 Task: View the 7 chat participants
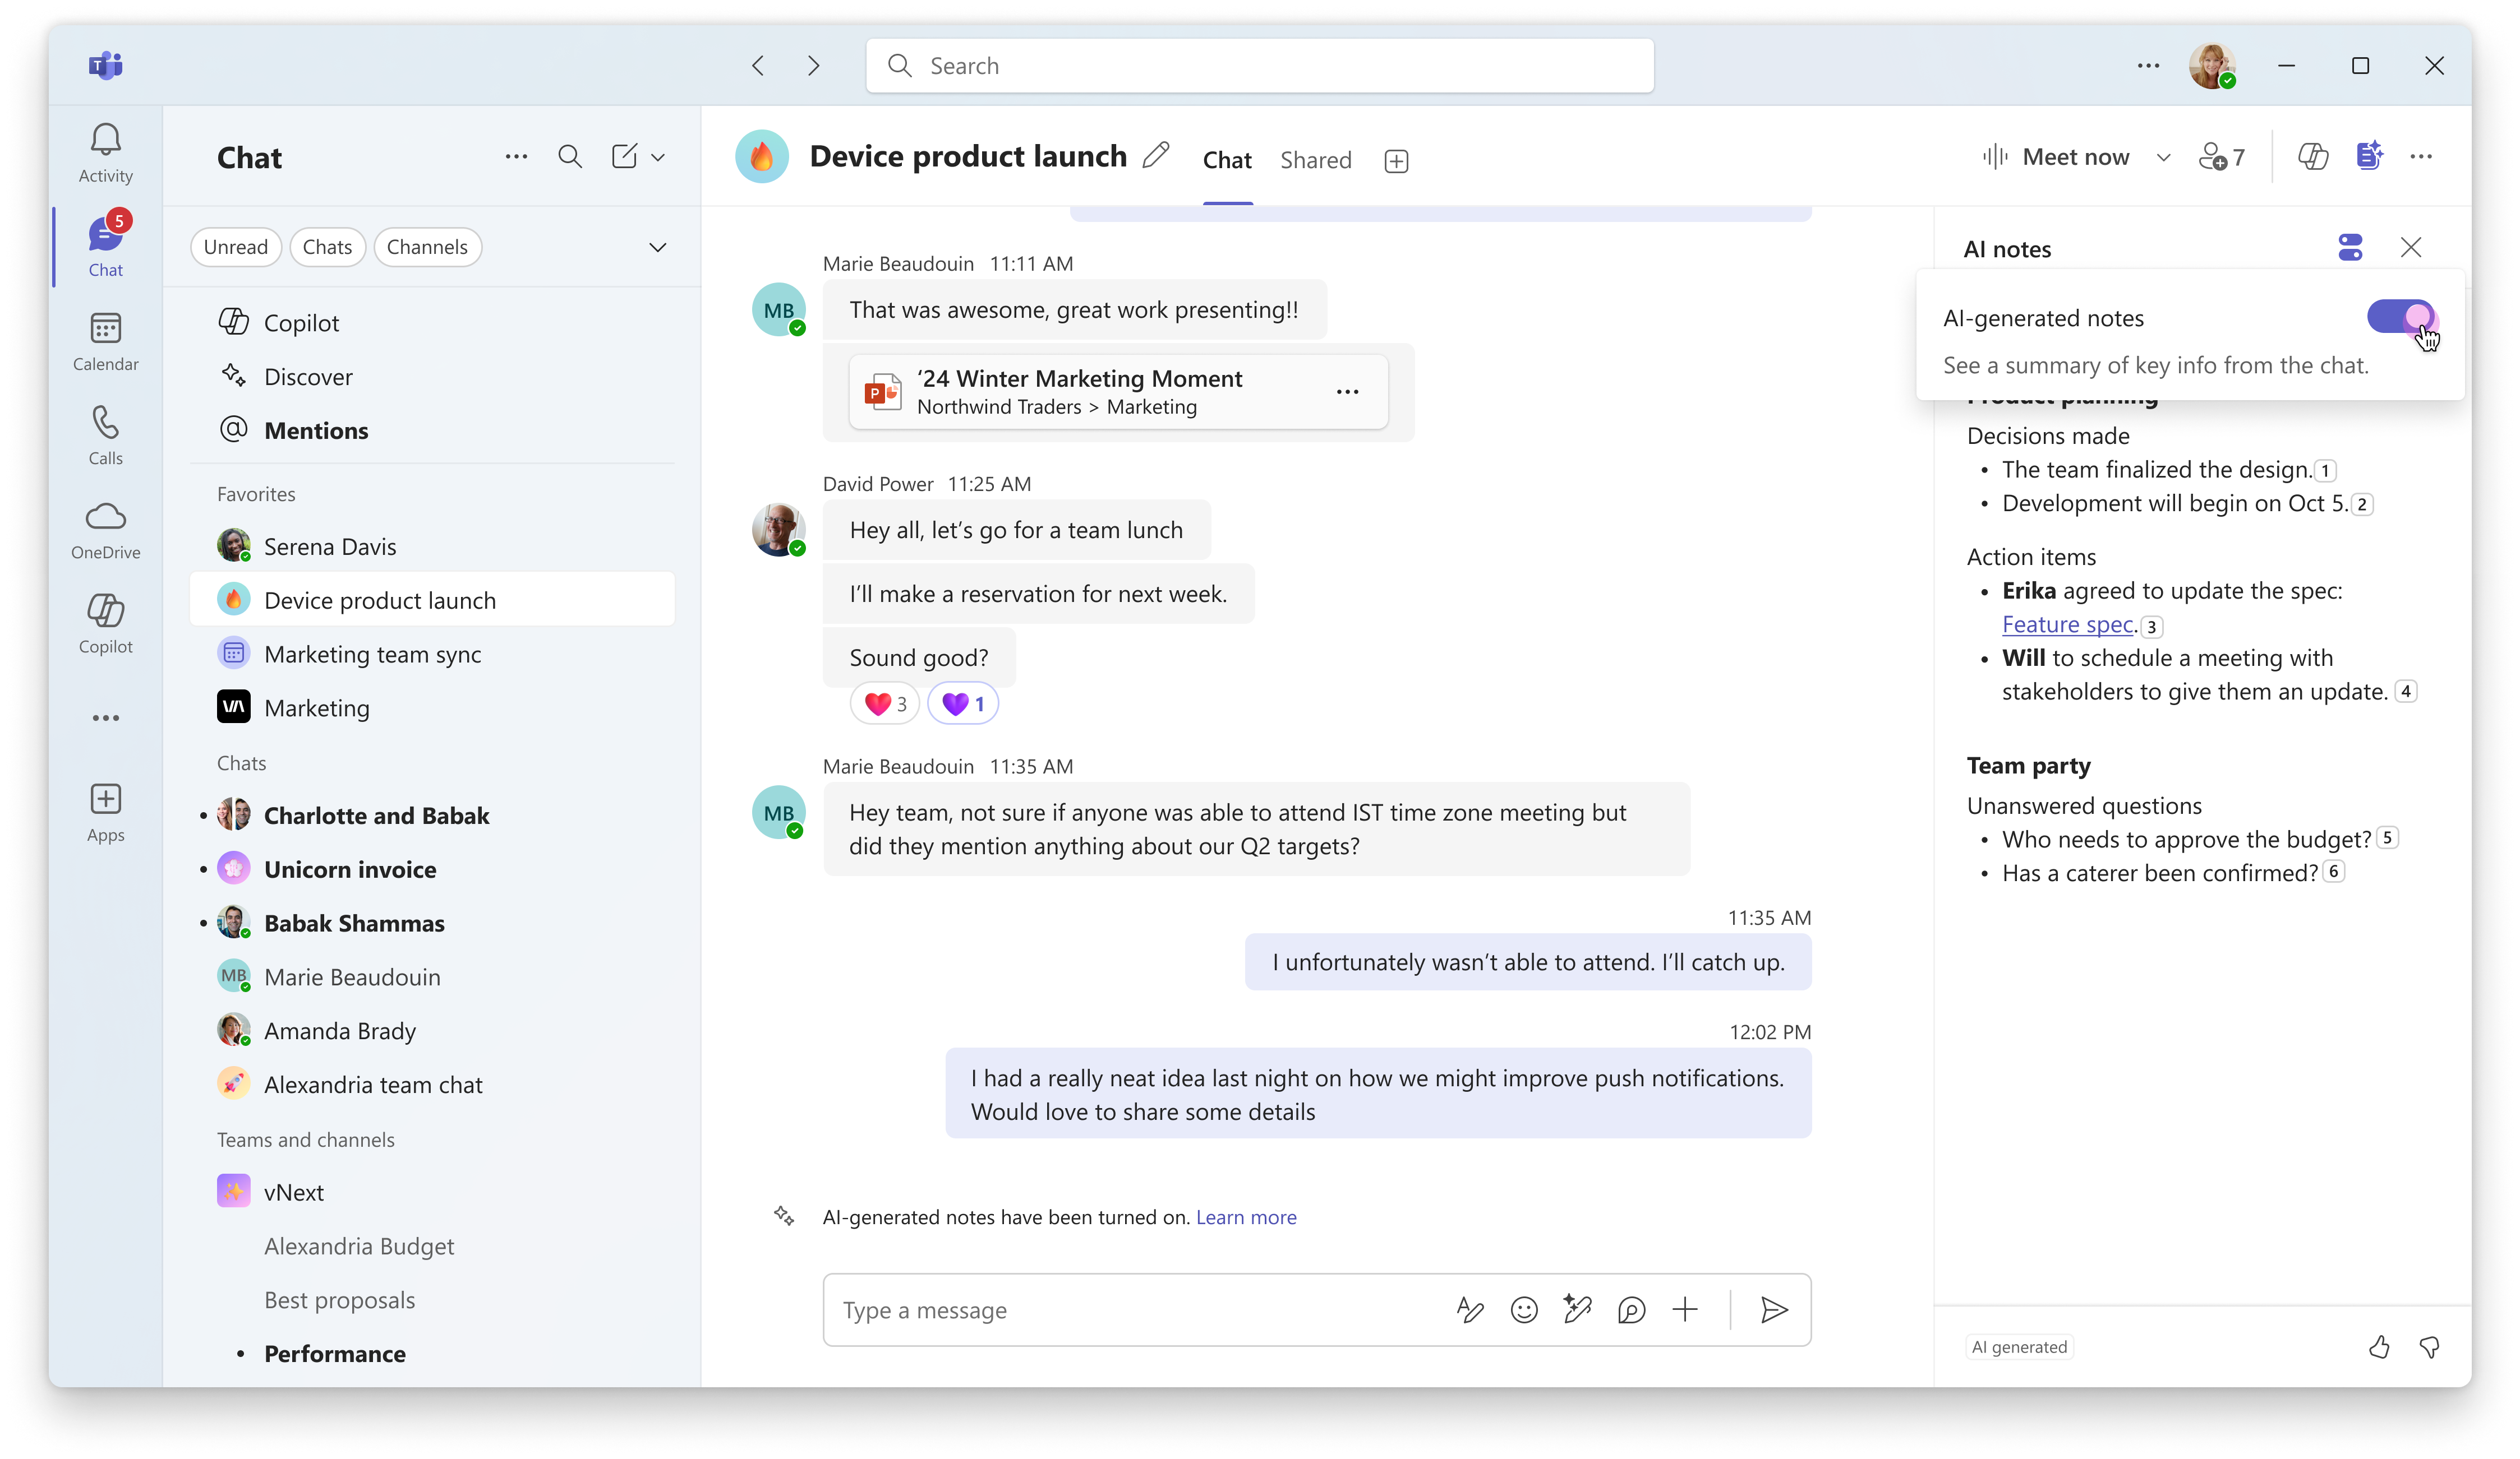click(2222, 157)
